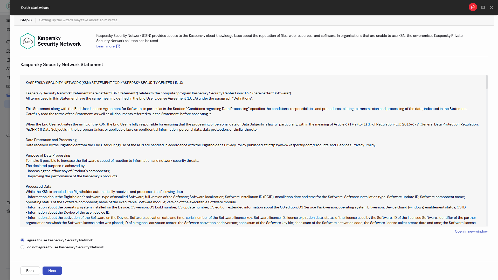Open statement via Open in new window

pyautogui.click(x=471, y=231)
